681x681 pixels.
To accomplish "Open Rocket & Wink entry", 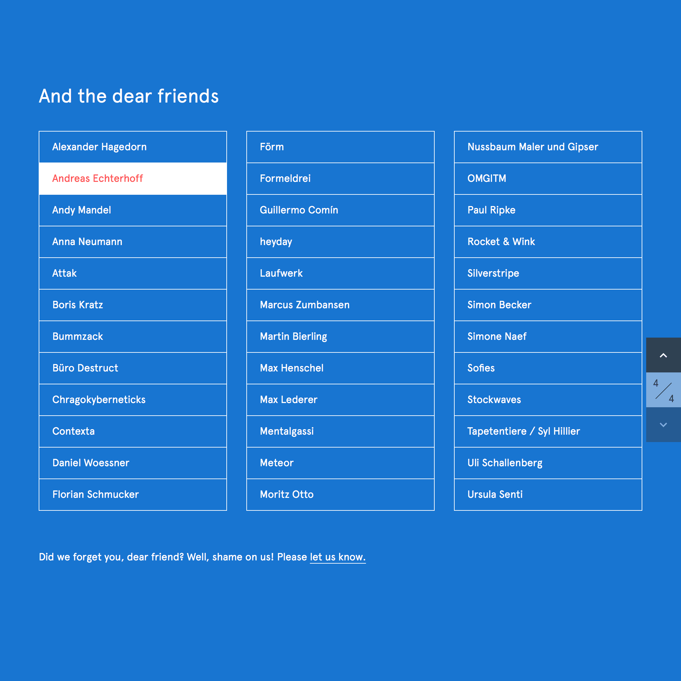I will pos(548,242).
